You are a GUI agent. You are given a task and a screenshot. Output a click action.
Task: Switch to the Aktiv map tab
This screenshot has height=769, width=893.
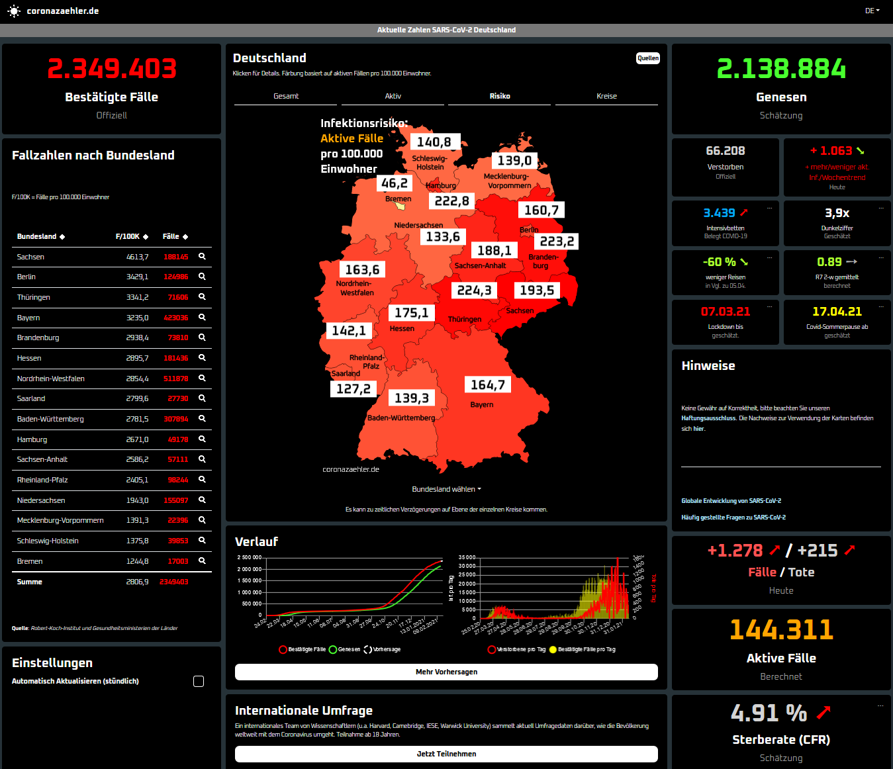393,96
